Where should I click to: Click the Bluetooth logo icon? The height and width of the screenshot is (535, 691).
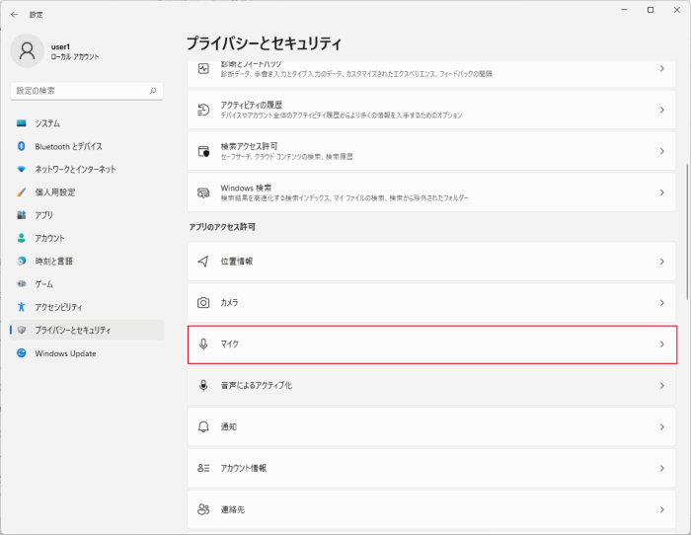21,146
